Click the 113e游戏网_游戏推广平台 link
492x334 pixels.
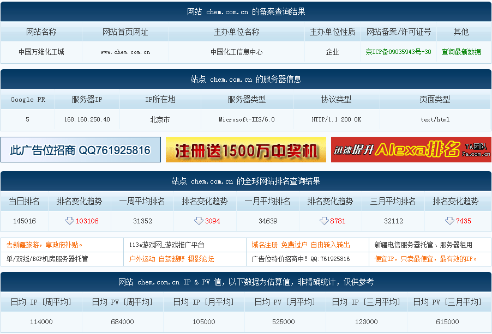pyautogui.click(x=166, y=245)
